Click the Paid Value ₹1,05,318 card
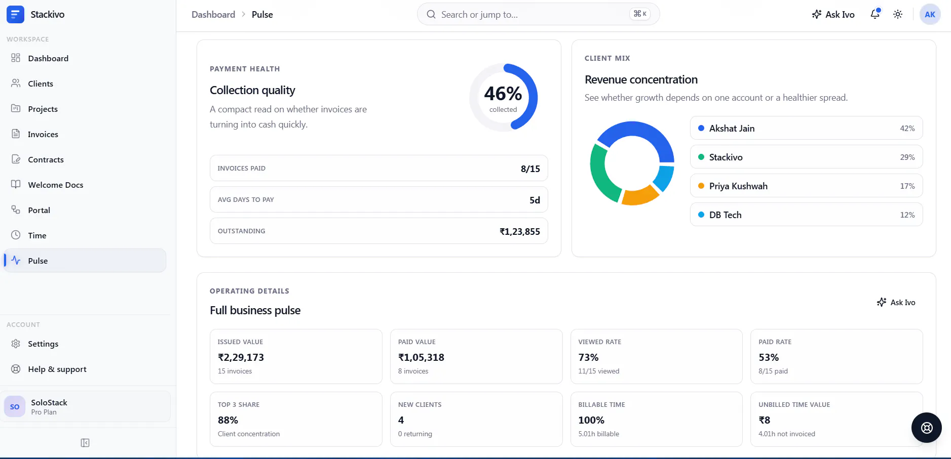The height and width of the screenshot is (459, 951). [x=476, y=356]
